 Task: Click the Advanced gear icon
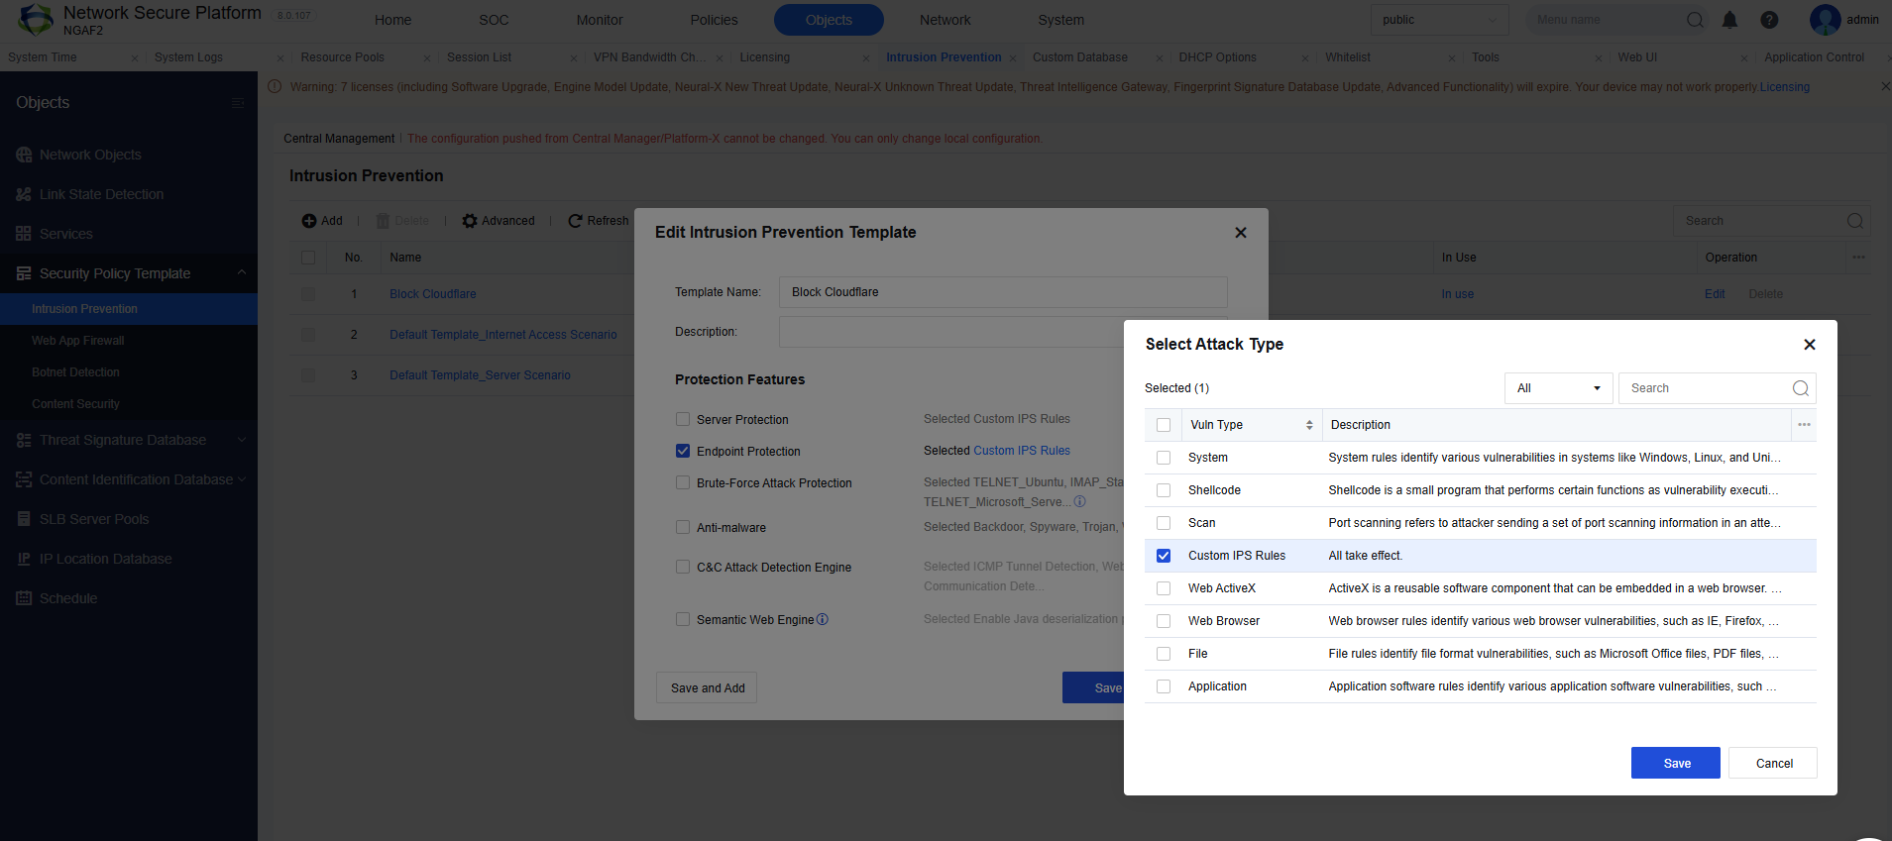click(x=470, y=221)
